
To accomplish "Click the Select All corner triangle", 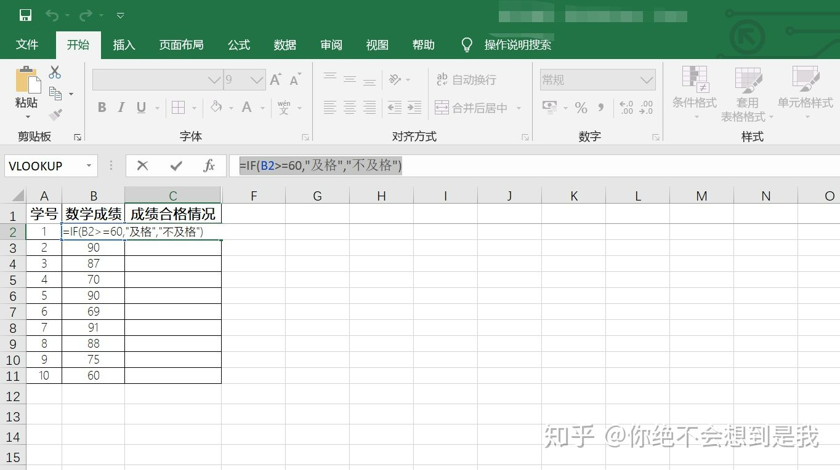I will (x=18, y=196).
